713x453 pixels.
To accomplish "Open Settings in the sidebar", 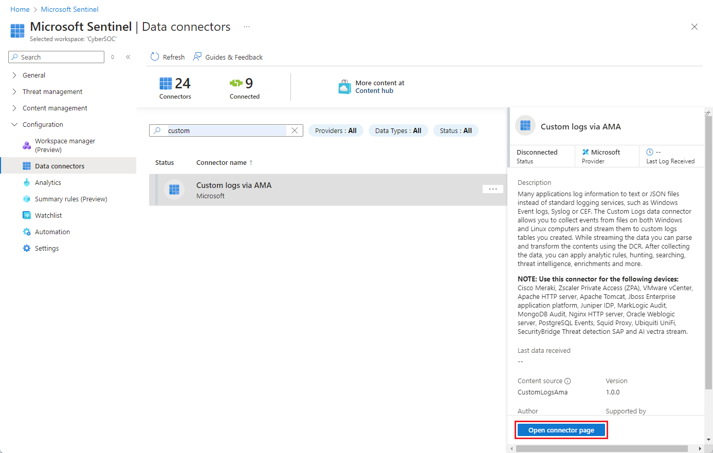I will coord(46,248).
